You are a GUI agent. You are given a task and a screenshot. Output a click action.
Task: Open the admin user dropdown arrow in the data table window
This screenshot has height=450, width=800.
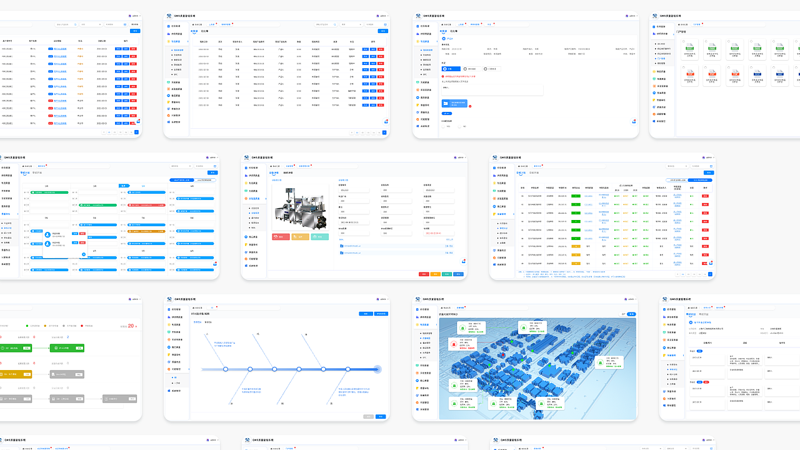click(x=387, y=16)
